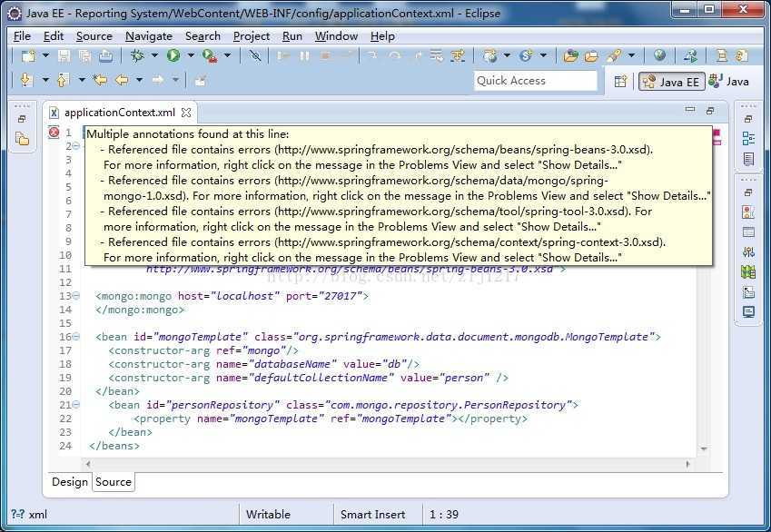The width and height of the screenshot is (771, 532).
Task: Open the Run dropdown arrow
Action: pyautogui.click(x=191, y=55)
